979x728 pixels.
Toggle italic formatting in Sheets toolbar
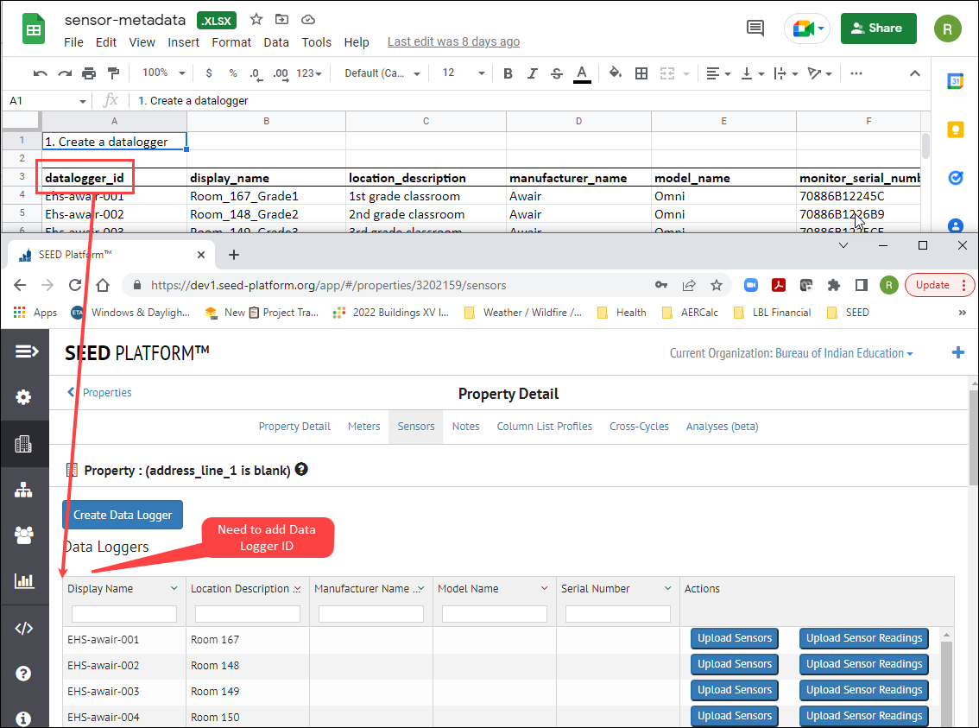(x=532, y=73)
